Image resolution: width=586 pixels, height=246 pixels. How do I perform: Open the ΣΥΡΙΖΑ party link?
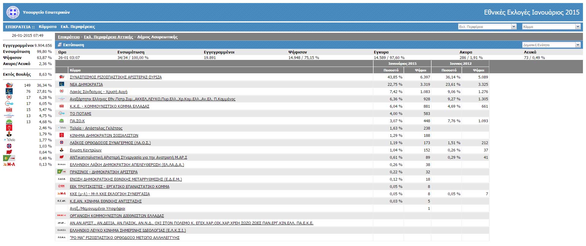point(116,77)
